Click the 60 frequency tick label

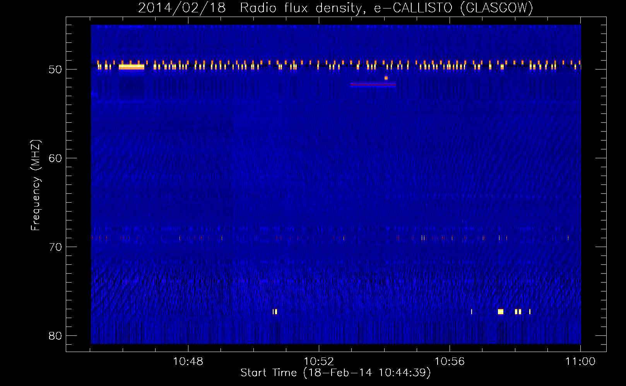pyautogui.click(x=55, y=158)
